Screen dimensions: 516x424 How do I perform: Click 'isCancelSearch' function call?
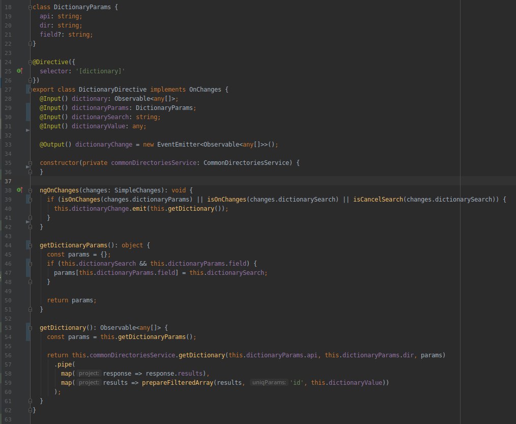point(378,200)
